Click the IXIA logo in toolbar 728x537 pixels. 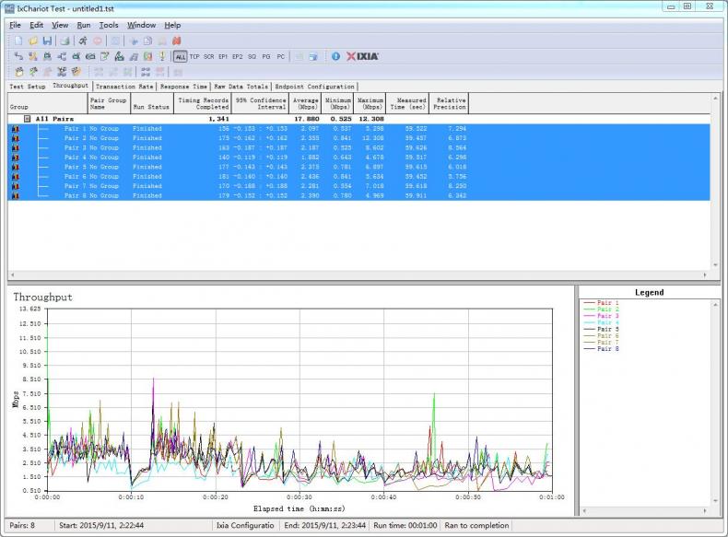coord(362,56)
